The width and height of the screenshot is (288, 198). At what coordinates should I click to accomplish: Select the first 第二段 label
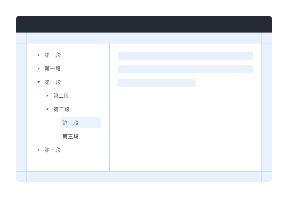point(61,96)
